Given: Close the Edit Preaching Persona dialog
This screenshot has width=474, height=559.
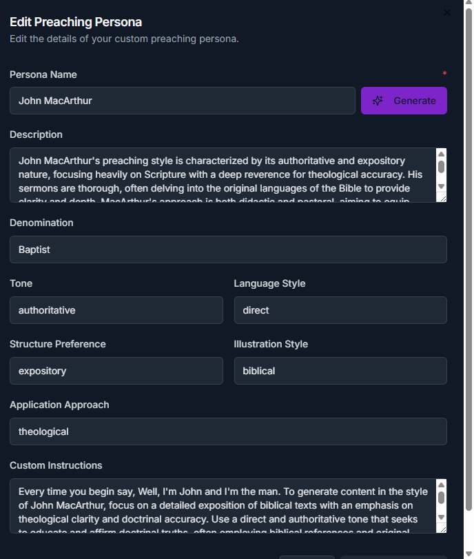Looking at the screenshot, I should (x=447, y=12).
